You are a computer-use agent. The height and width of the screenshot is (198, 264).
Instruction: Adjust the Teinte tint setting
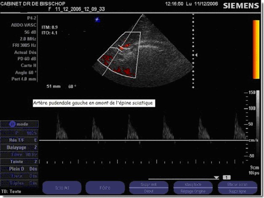coord(19,161)
